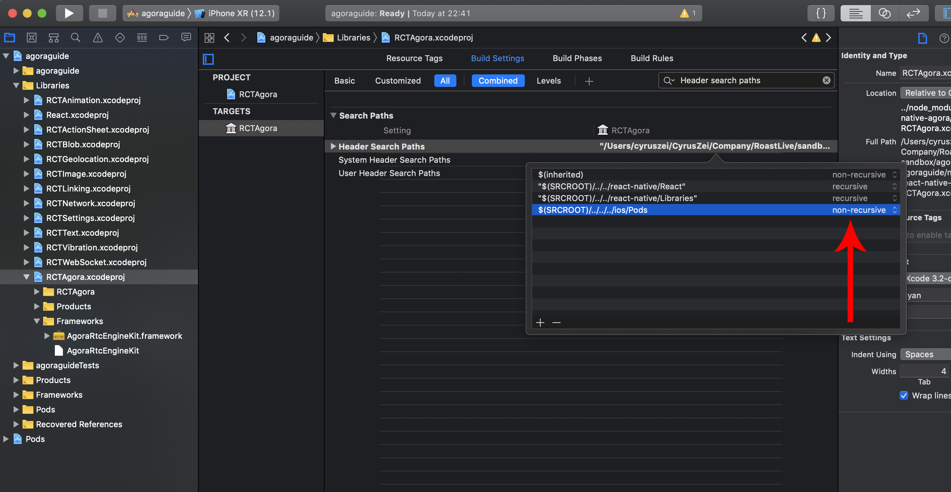Select RCTAgora under PROJECT
951x492 pixels.
pos(258,94)
